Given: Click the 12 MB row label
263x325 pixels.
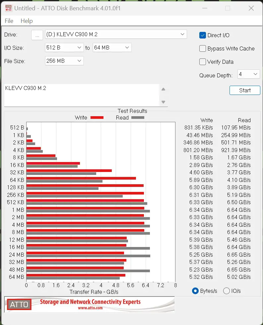Looking at the screenshot, I should [x=17, y=240].
